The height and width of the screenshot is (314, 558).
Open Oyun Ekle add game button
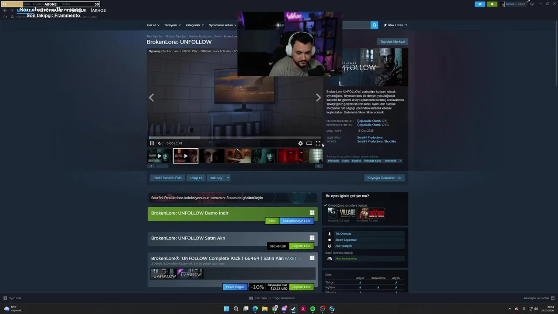pyautogui.click(x=12, y=298)
